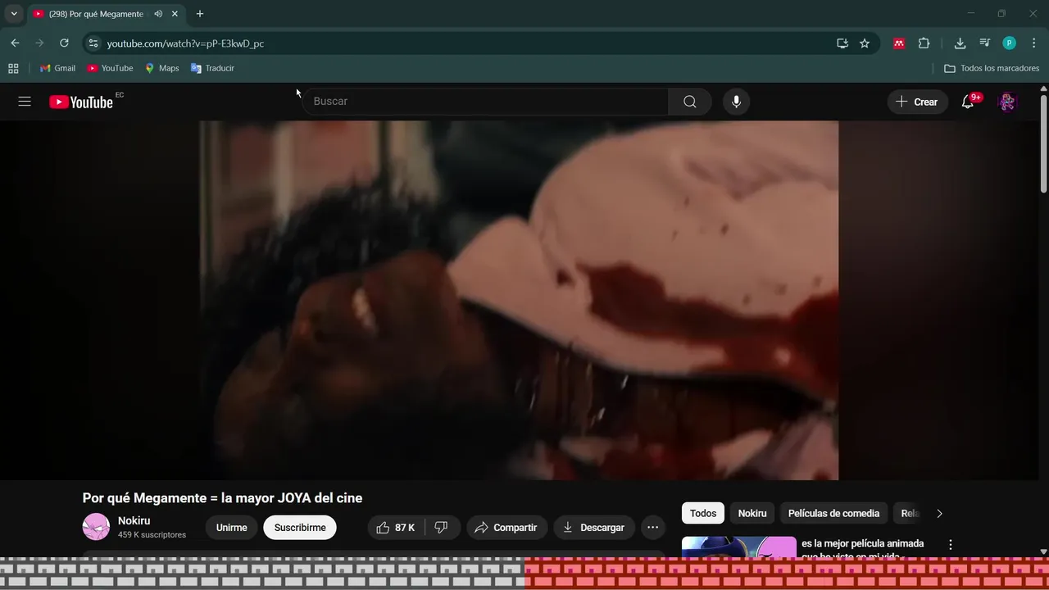Click the address bar URL

point(185,43)
